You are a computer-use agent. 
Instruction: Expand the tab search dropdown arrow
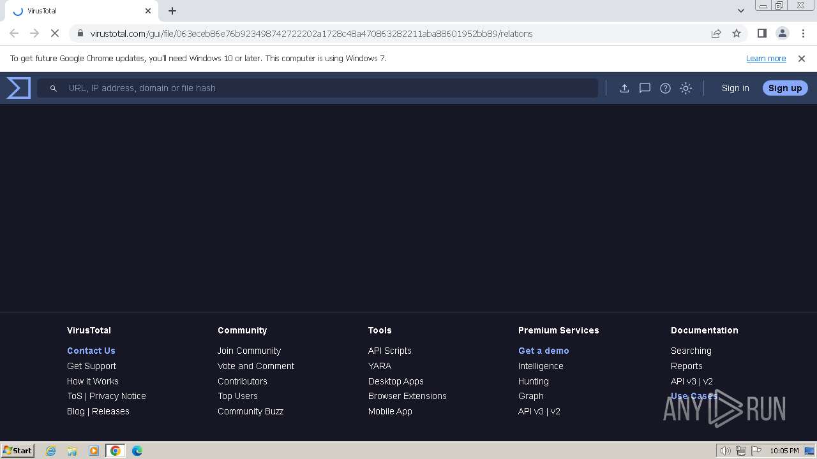[740, 11]
